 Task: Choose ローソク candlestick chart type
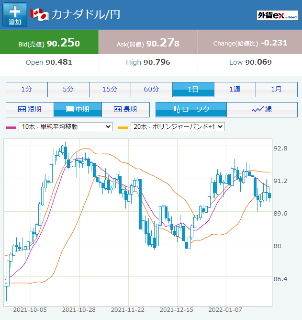click(x=191, y=110)
